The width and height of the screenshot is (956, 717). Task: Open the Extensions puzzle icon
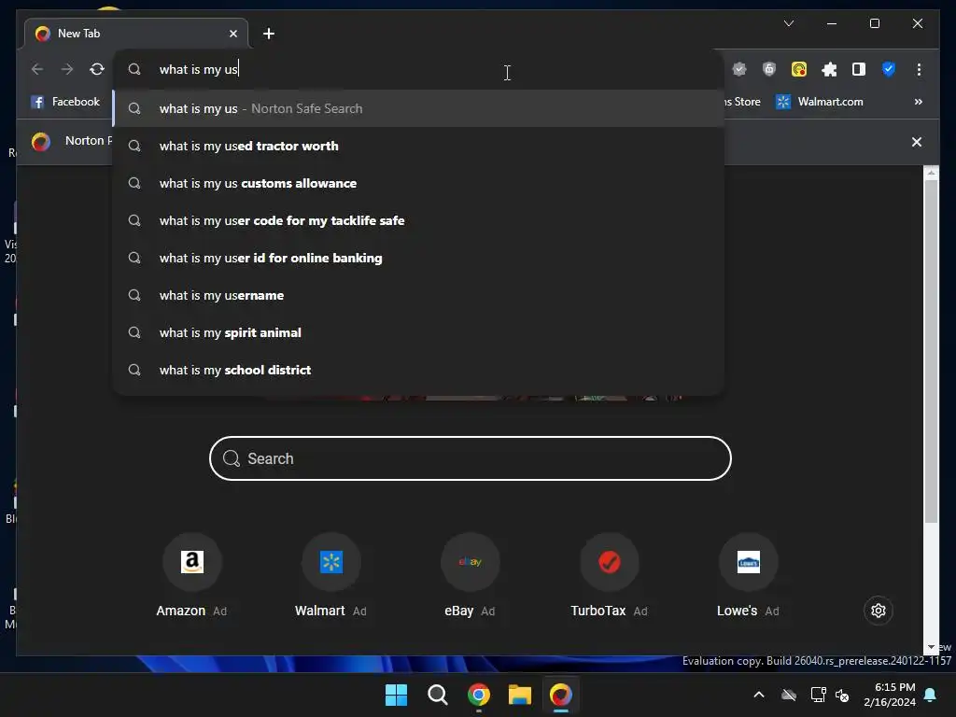coord(829,69)
